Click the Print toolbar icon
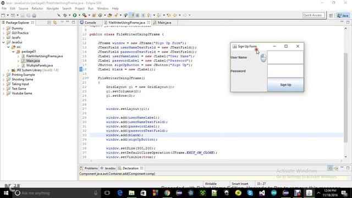Screen dimensions: 352x198 [34, 15]
